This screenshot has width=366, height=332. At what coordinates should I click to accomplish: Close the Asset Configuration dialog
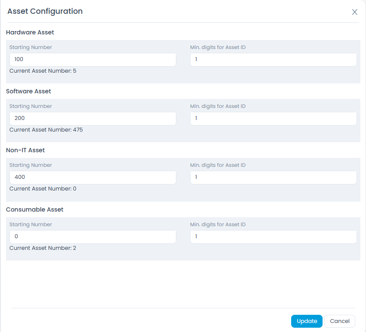pos(355,12)
